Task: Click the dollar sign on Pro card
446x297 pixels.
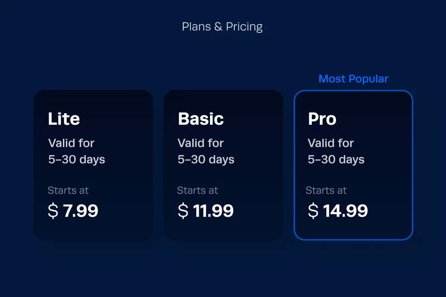Action: click(x=313, y=211)
